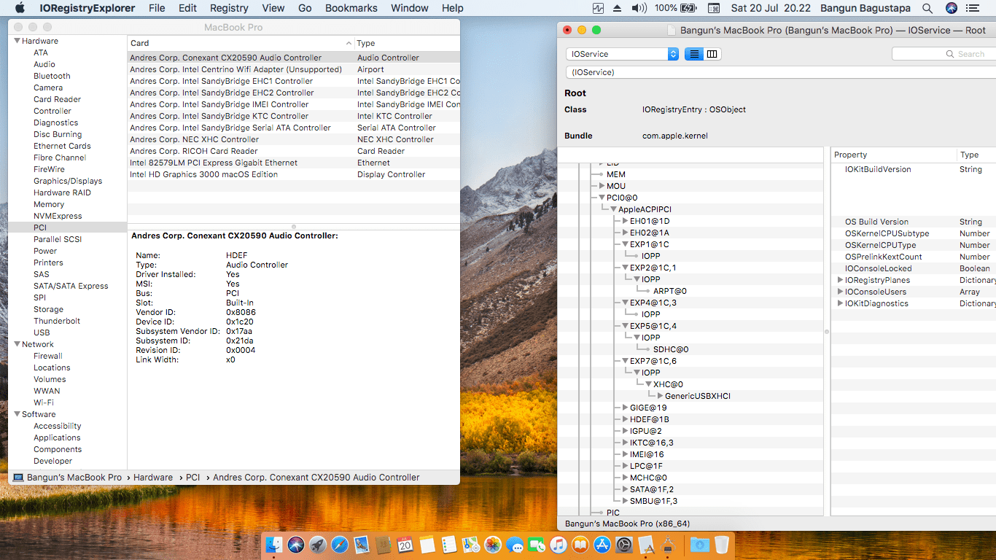
Task: Select the GenericUSBXHCI registry entry
Action: 698,396
